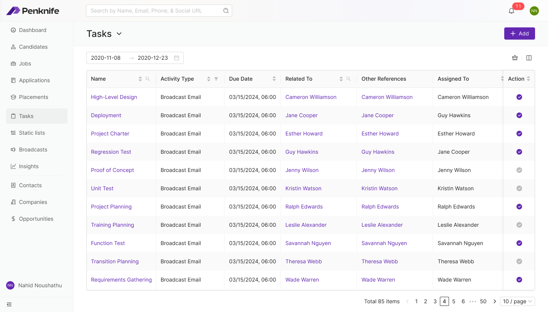Click the search magnifier icon in search bar
This screenshot has height=312, width=548.
[226, 11]
